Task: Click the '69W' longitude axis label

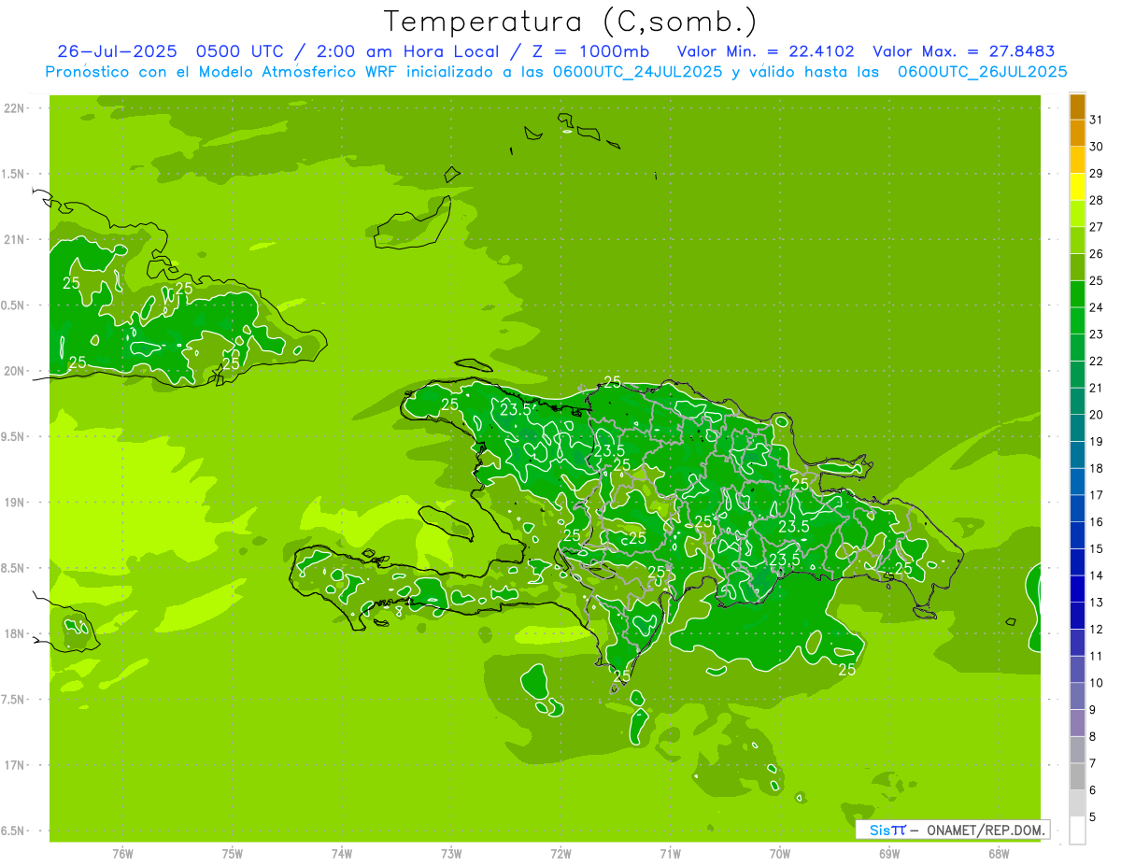Action: [889, 854]
